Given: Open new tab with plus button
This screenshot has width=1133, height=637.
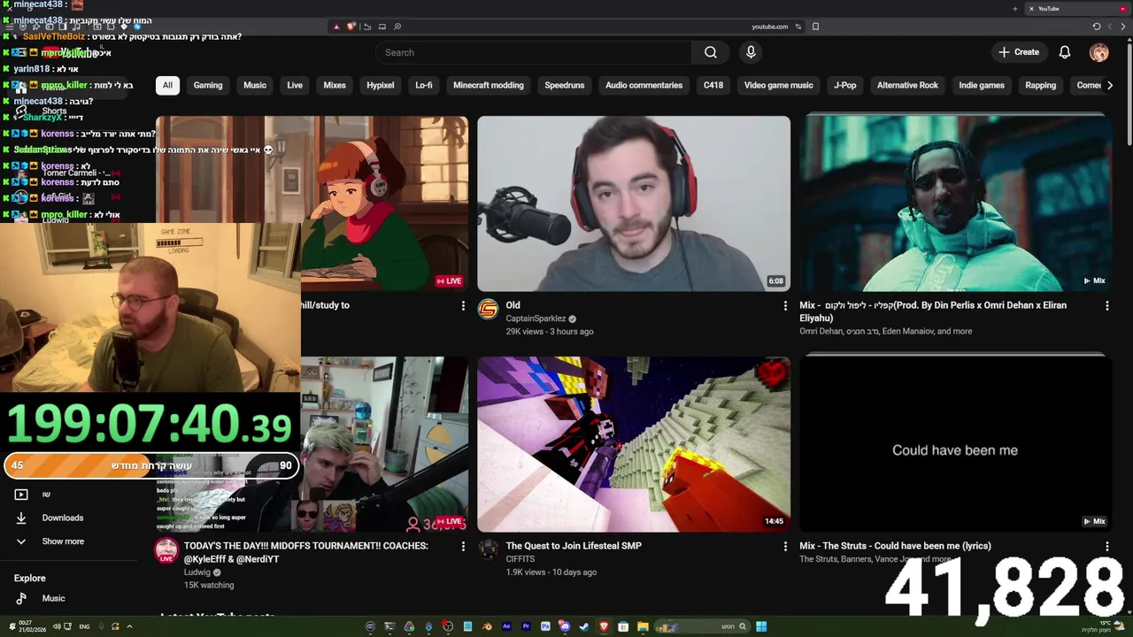Looking at the screenshot, I should (x=1014, y=9).
